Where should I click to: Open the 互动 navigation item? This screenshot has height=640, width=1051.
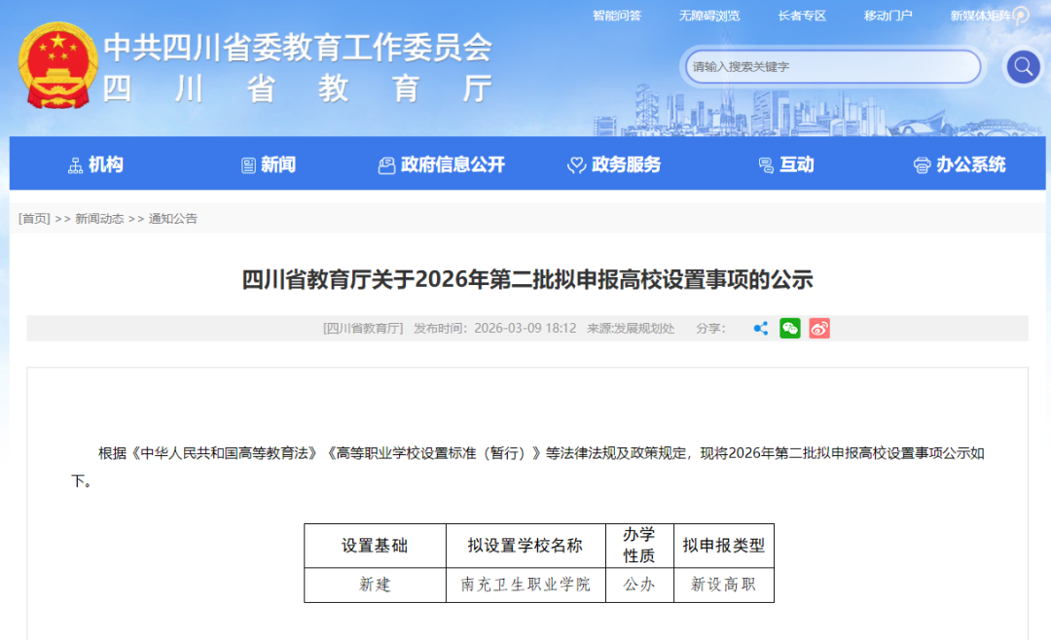785,165
